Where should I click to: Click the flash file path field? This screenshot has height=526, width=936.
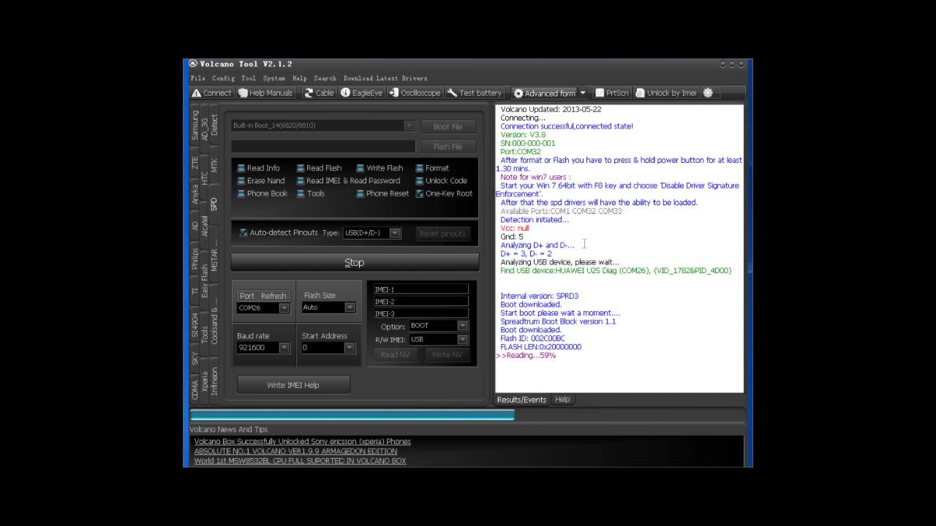pyautogui.click(x=322, y=147)
